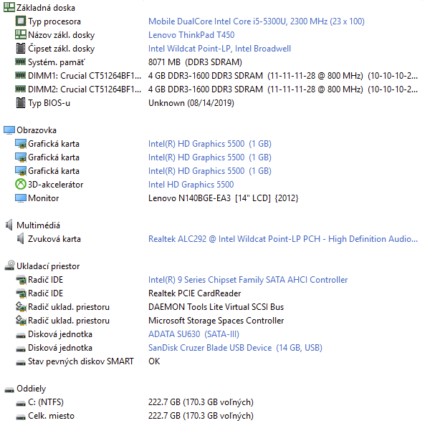This screenshot has width=440, height=428.
Task: Click the Lenovo N140BGE-EA3 monitor value
Action: click(223, 198)
